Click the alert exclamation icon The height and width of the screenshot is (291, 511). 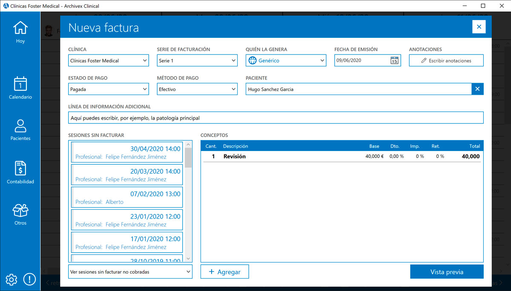[x=29, y=280]
